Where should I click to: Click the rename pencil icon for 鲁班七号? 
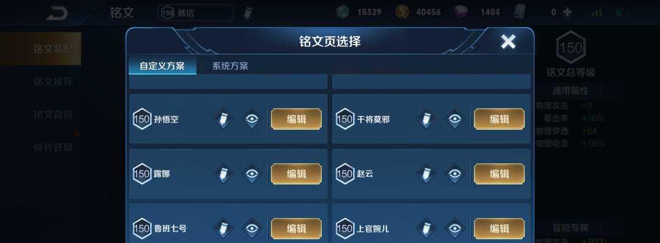pyautogui.click(x=224, y=228)
